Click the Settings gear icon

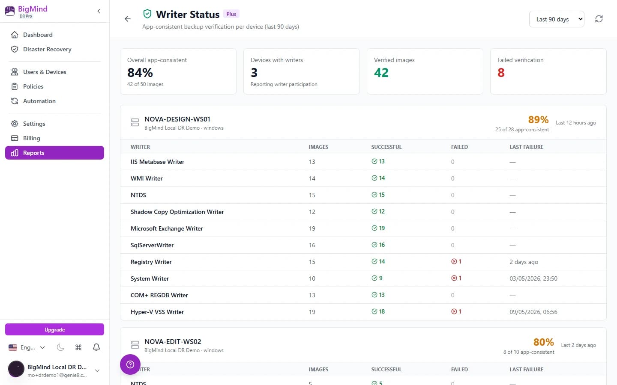pos(15,124)
